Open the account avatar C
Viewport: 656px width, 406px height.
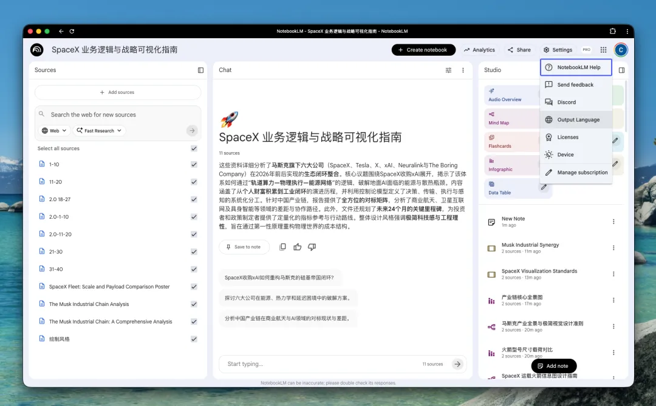[621, 50]
